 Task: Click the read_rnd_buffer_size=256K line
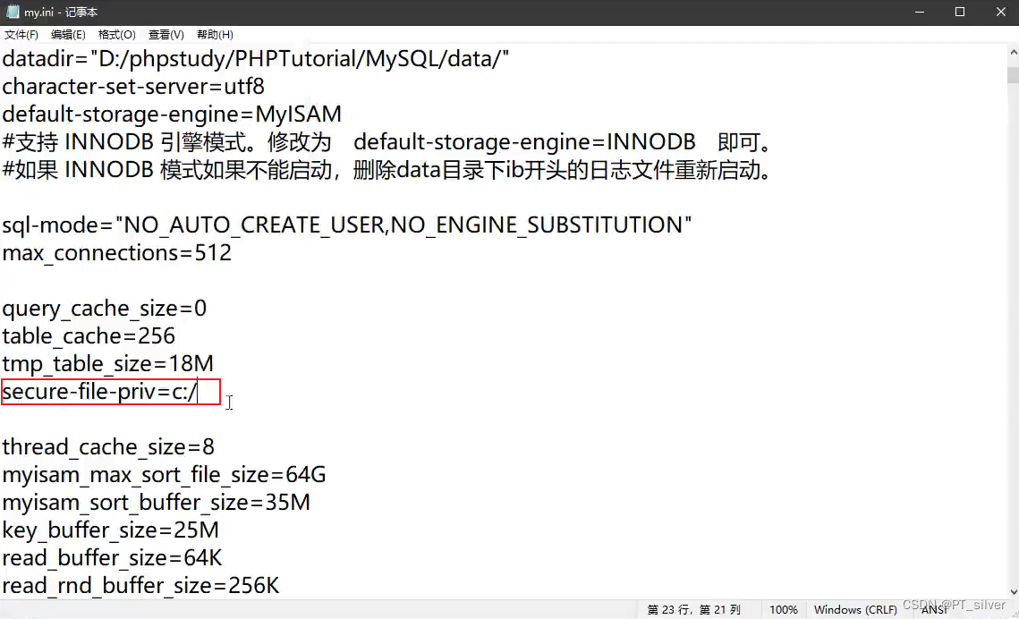click(140, 586)
